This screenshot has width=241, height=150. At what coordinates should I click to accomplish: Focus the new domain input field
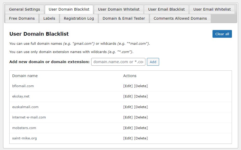pyautogui.click(x=118, y=62)
